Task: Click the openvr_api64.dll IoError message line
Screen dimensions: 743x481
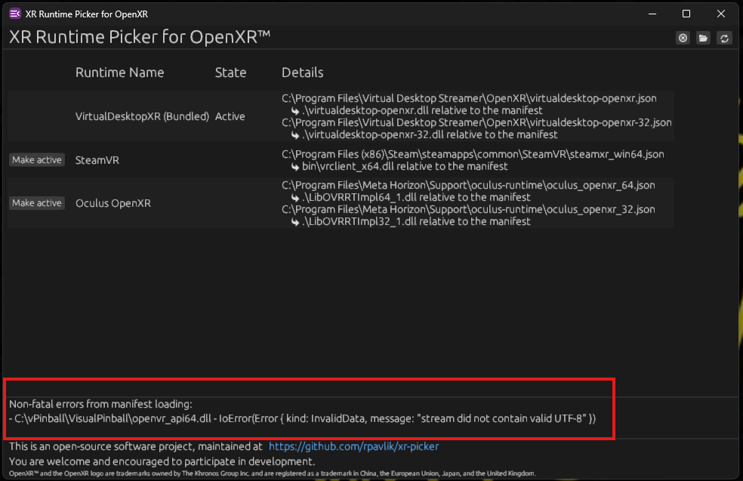Action: point(302,418)
